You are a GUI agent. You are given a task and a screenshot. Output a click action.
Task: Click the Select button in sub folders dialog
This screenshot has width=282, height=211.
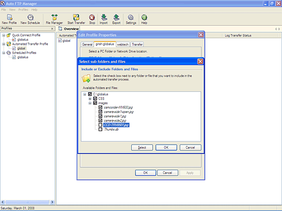pyautogui.click(x=142, y=147)
